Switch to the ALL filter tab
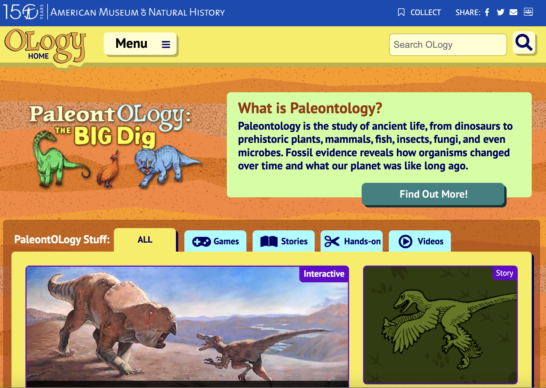This screenshot has width=546, height=388. tap(145, 240)
